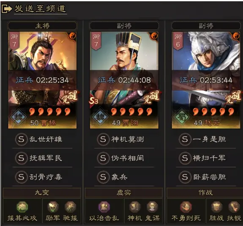
Task: Open the 虚实 tactics tab
Action: click(124, 193)
